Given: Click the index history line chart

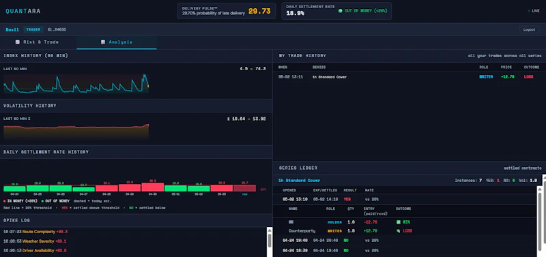Looking at the screenshot, I should tap(76, 83).
